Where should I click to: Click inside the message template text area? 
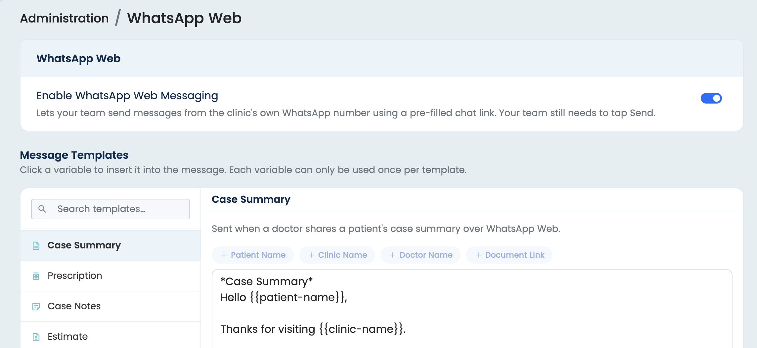[472, 309]
